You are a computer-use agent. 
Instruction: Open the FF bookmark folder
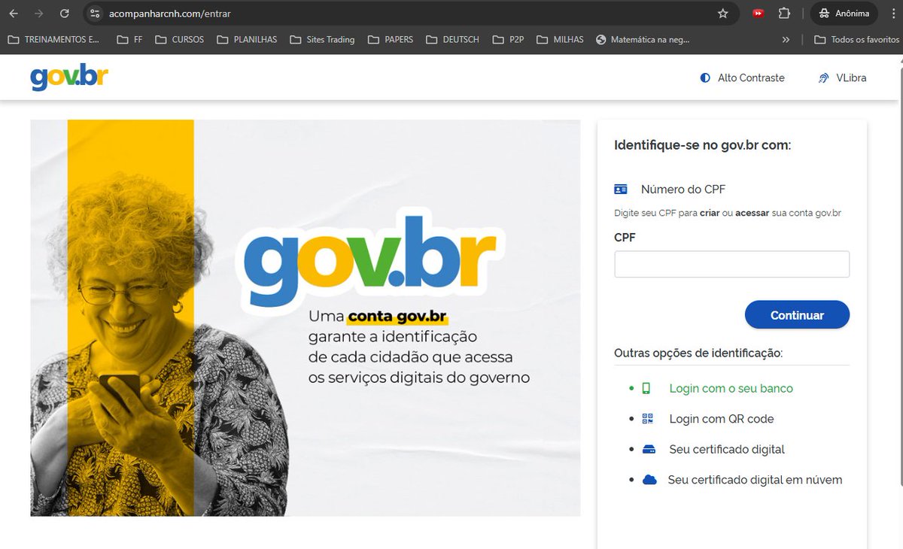click(x=130, y=39)
